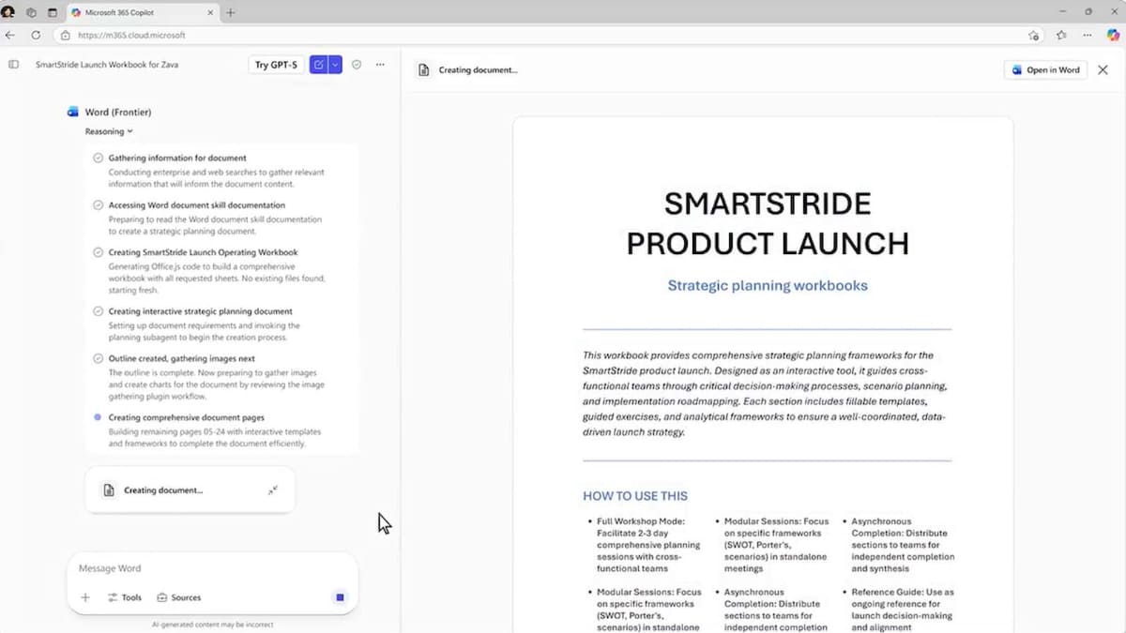Select the Creating comprehensive document pages step
The height and width of the screenshot is (633, 1126).
pyautogui.click(x=186, y=417)
